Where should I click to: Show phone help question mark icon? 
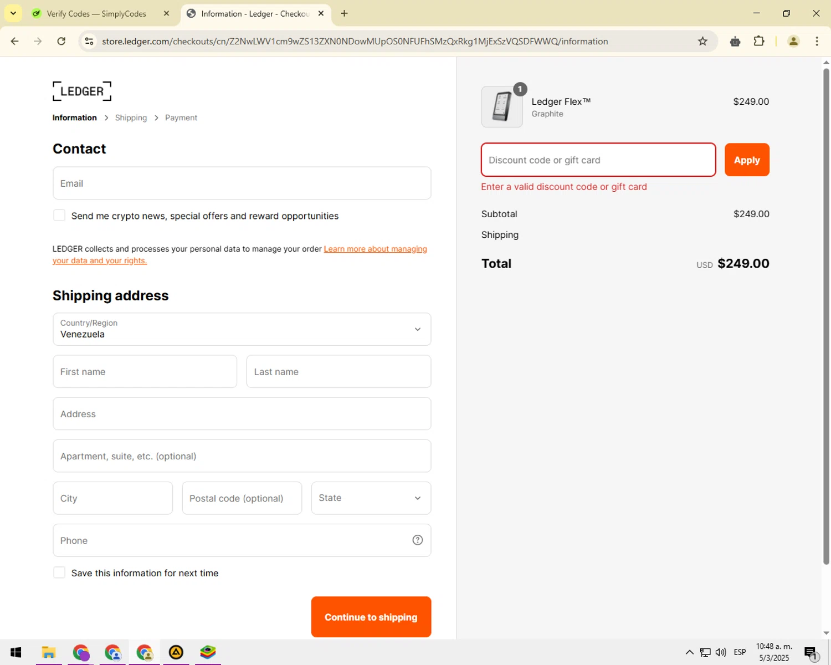418,540
